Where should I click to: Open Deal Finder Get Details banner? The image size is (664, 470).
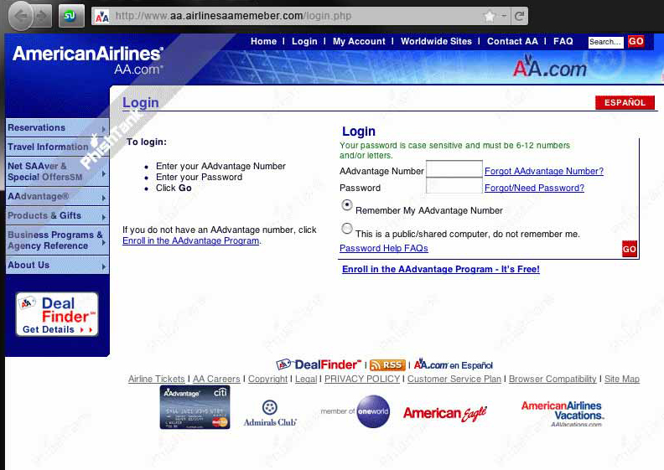click(x=57, y=314)
